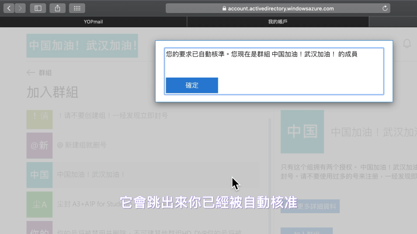This screenshot has width=417, height=234.
Task: Click the back arrow beside 群組
Action: 31,73
